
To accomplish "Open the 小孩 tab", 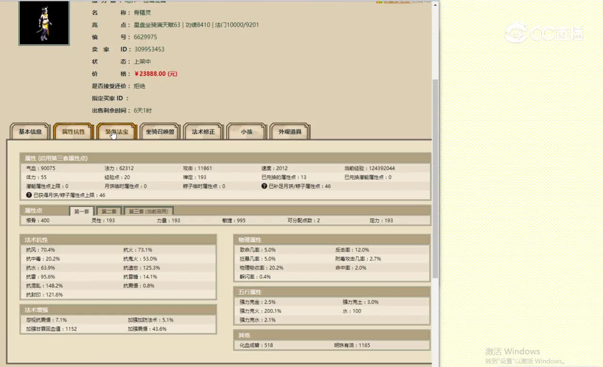I will [x=247, y=132].
